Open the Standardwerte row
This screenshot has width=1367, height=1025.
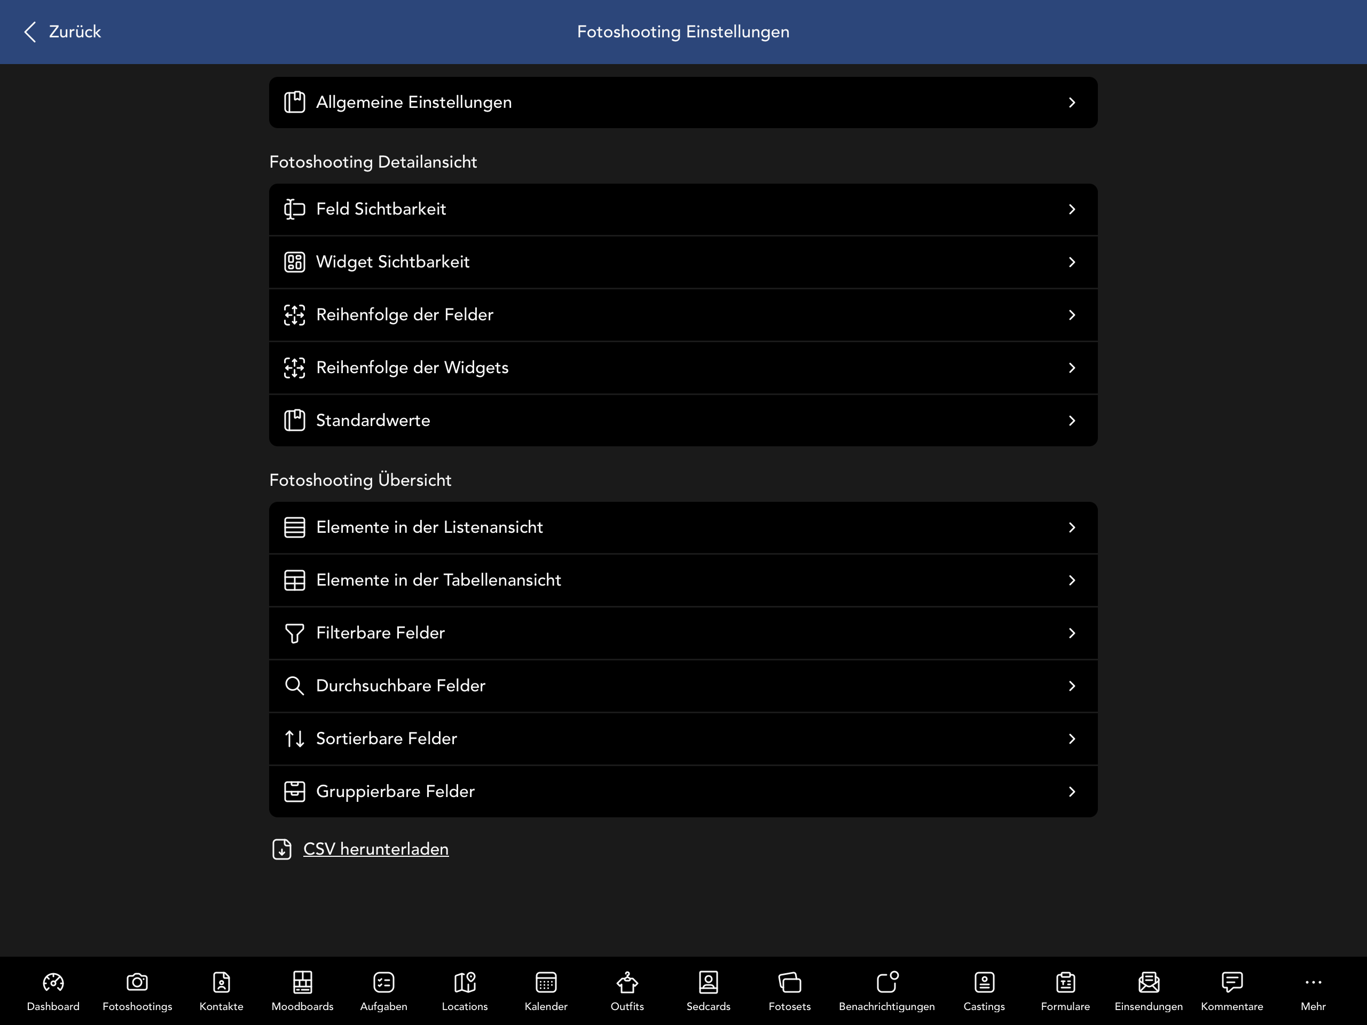tap(683, 420)
